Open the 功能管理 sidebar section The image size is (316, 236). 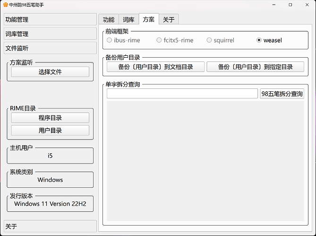point(50,19)
